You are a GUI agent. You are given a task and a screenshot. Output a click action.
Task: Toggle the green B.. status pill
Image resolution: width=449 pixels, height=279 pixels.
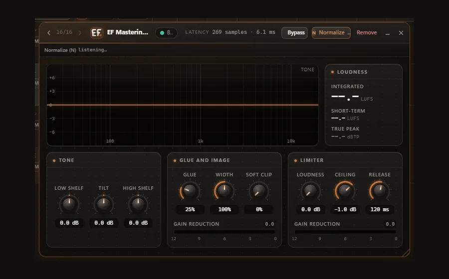pyautogui.click(x=166, y=32)
